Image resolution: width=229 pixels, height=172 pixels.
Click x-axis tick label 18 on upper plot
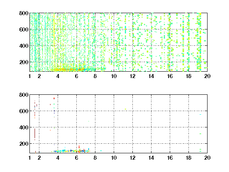[188, 76]
